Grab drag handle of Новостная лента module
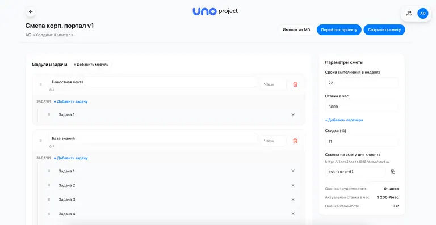The image size is (436, 225). pos(41,84)
